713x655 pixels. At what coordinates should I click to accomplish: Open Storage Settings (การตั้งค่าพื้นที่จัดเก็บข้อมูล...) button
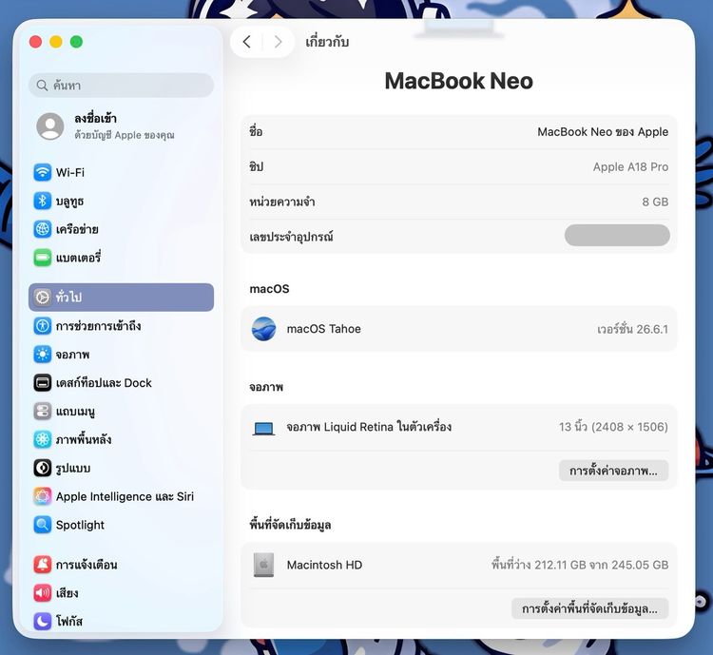click(x=589, y=608)
